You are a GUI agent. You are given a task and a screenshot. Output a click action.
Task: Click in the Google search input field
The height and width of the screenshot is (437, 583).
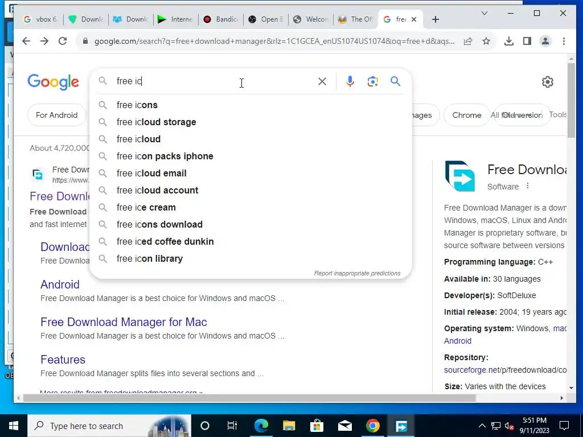click(x=214, y=81)
